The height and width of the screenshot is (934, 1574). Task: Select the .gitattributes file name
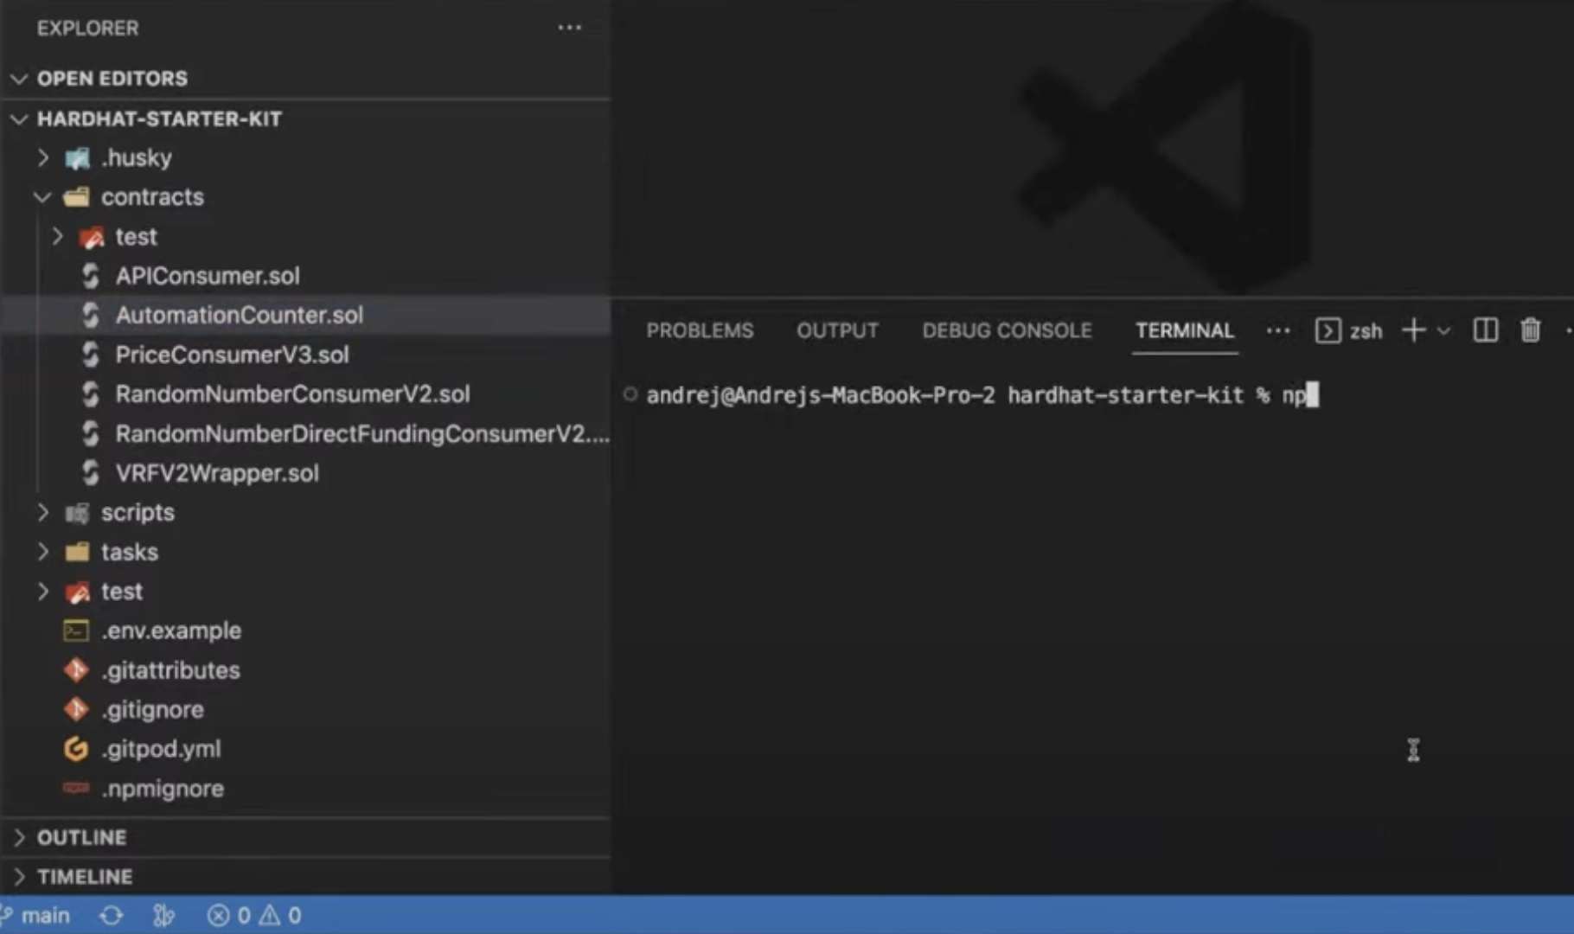coord(170,670)
